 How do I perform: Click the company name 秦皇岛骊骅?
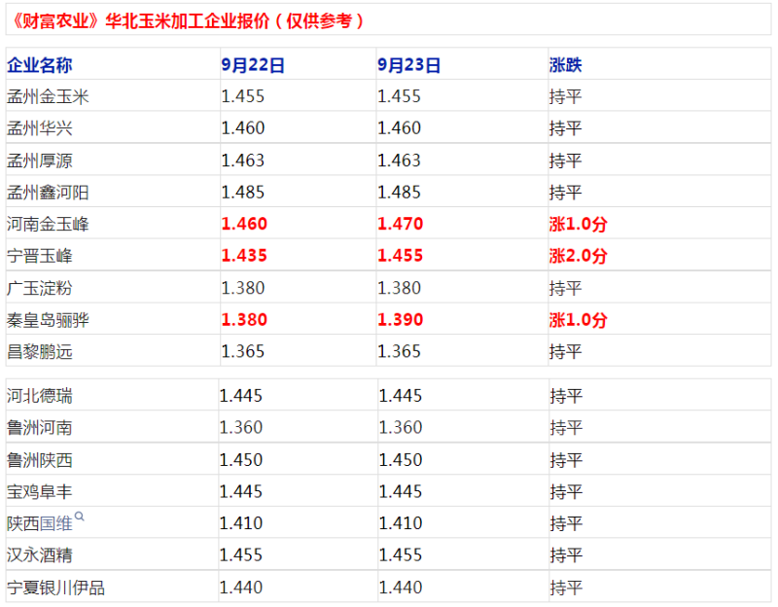point(48,320)
